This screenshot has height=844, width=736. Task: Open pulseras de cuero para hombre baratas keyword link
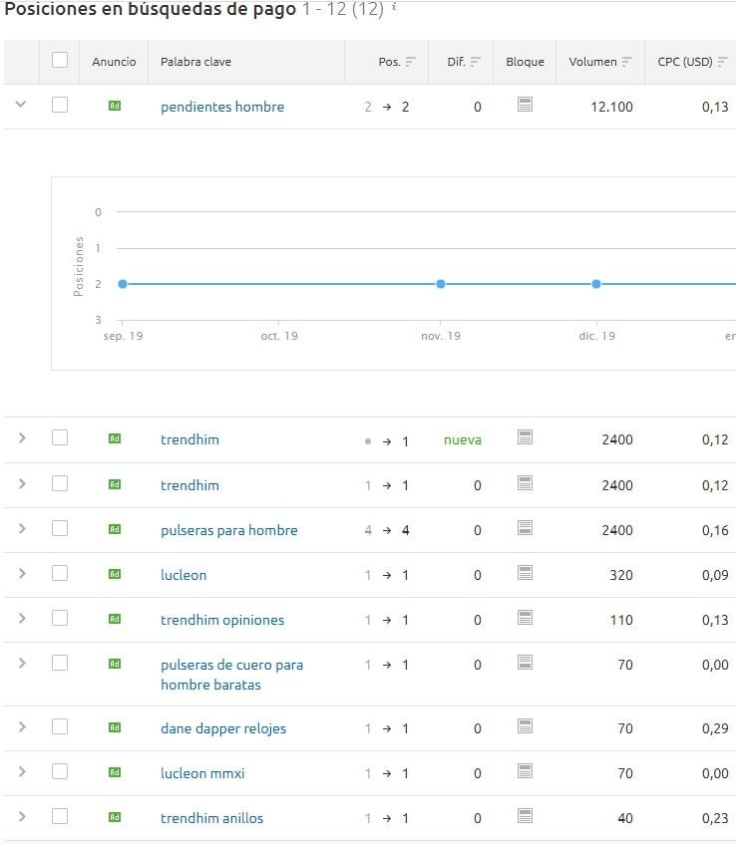click(x=231, y=675)
